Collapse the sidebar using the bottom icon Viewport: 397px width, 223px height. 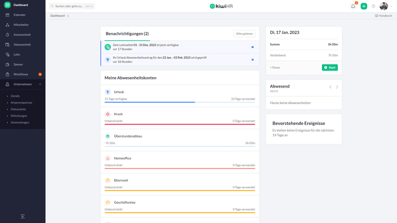[x=23, y=216]
